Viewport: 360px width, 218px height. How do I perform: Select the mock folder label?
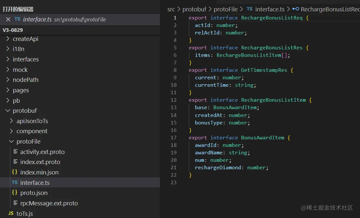(20, 70)
